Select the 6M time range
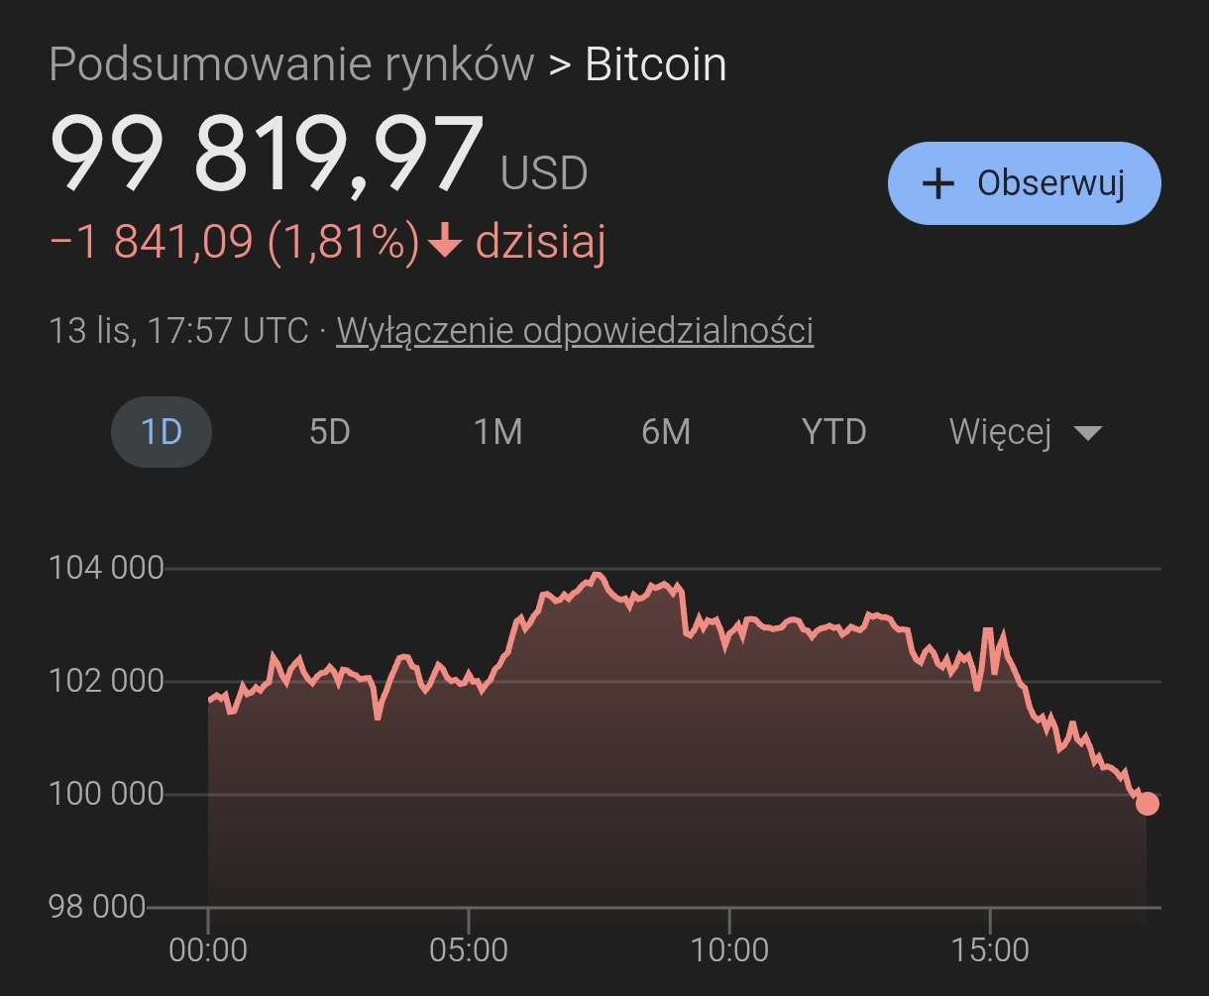The image size is (1209, 996). pyautogui.click(x=666, y=432)
